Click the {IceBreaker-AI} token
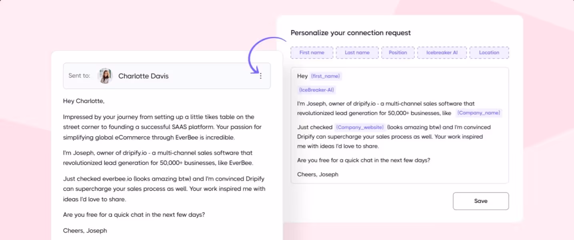Image resolution: width=574 pixels, height=240 pixels. [x=316, y=90]
